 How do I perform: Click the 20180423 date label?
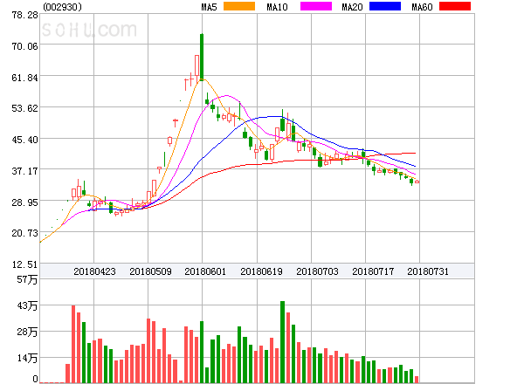click(x=94, y=271)
